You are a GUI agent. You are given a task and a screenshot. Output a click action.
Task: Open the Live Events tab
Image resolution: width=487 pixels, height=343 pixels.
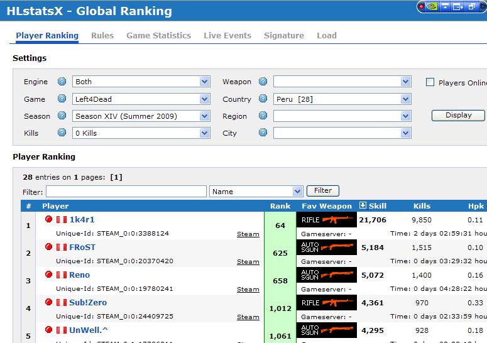(x=227, y=36)
